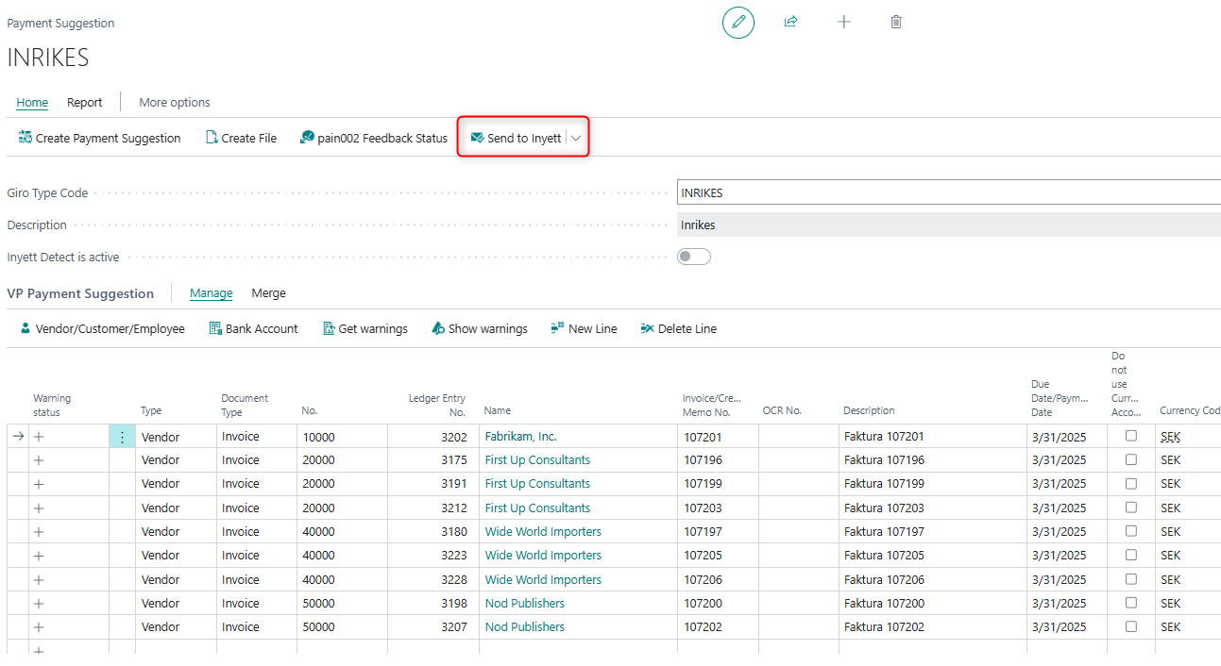Tick the checkbox in Faktura 107202 row
The height and width of the screenshot is (666, 1221).
point(1131,626)
